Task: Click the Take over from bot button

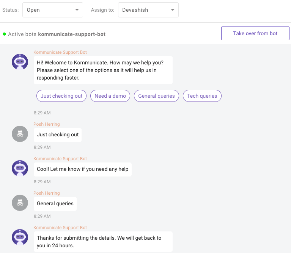Action: [255, 33]
